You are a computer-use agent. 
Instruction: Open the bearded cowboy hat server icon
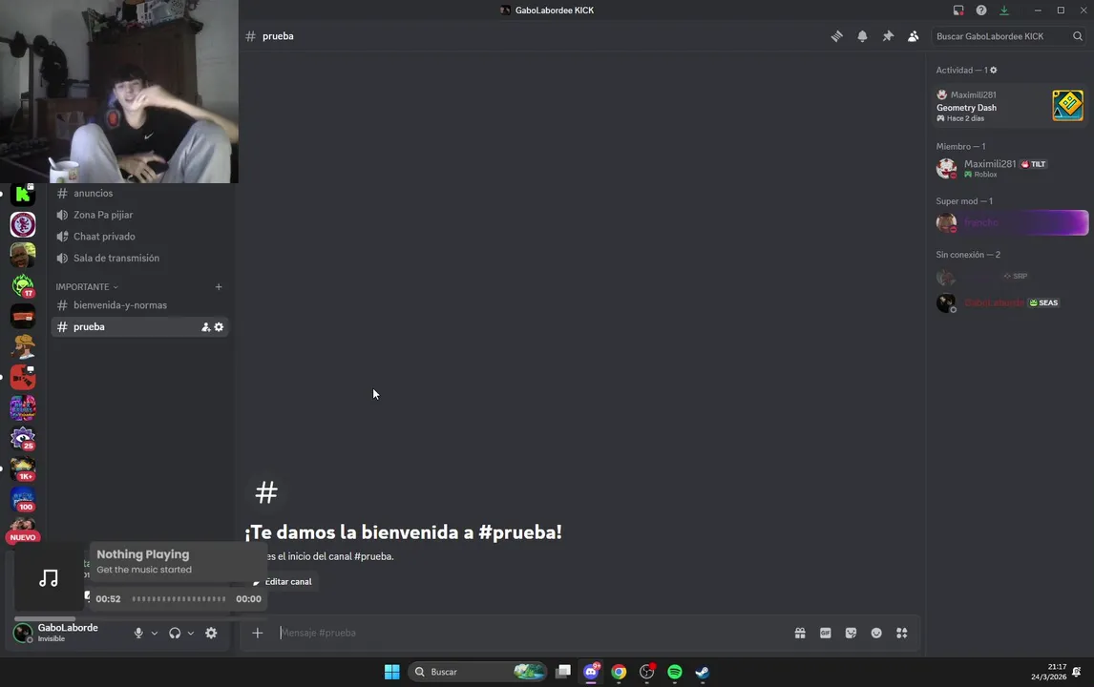(23, 346)
